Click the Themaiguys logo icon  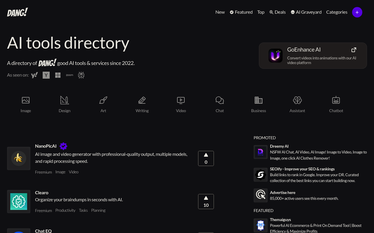click(261, 225)
